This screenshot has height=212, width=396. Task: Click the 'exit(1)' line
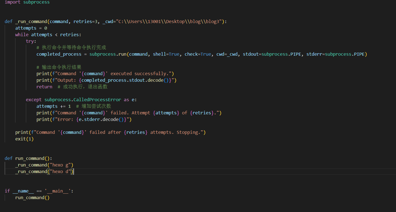(x=24, y=139)
